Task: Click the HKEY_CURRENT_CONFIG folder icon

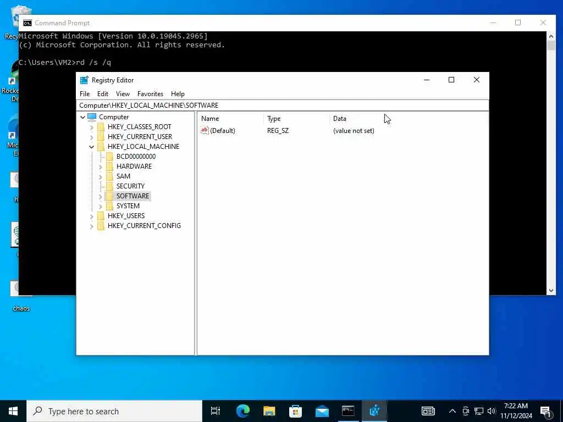Action: pyautogui.click(x=101, y=225)
